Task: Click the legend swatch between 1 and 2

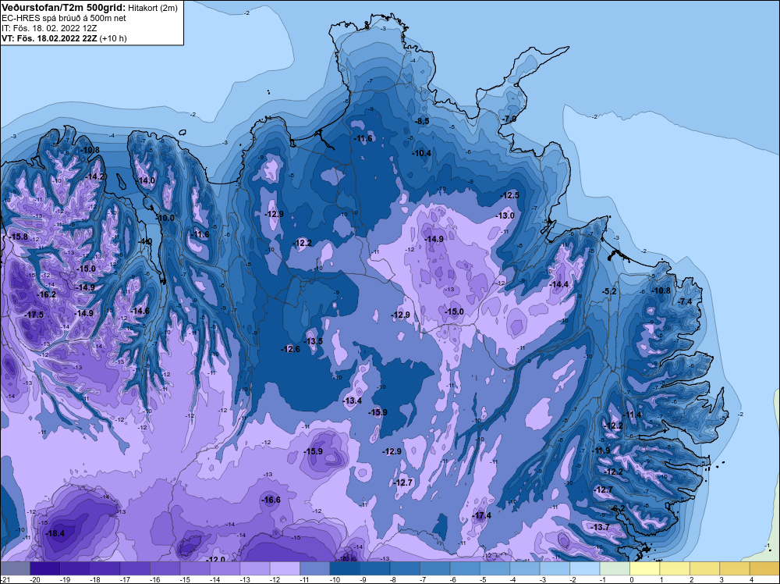Action: [x=675, y=568]
